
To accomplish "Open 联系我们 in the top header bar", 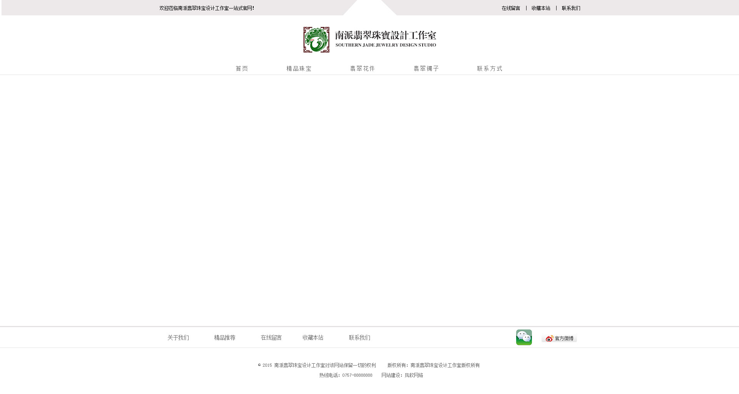I will pyautogui.click(x=571, y=8).
